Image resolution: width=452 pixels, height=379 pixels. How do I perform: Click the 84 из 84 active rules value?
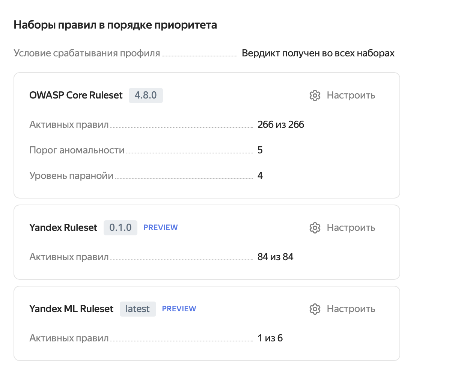(275, 257)
